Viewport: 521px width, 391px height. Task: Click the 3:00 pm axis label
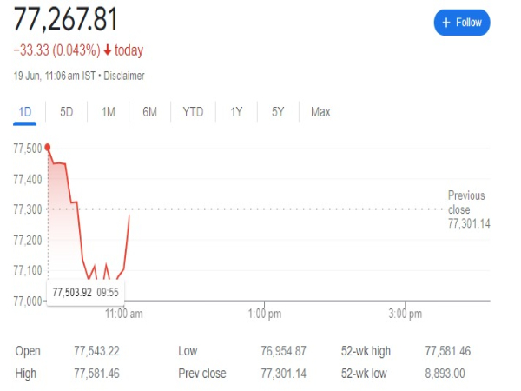[x=405, y=313]
